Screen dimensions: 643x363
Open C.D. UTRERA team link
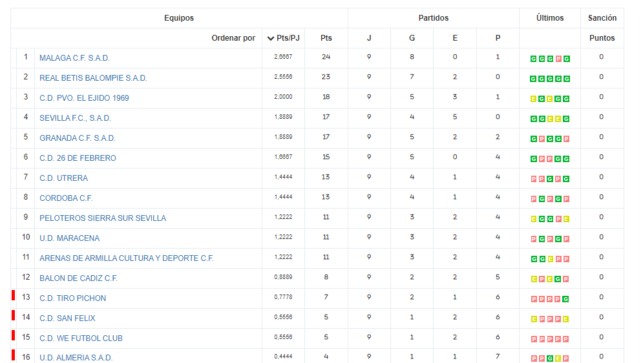(63, 179)
